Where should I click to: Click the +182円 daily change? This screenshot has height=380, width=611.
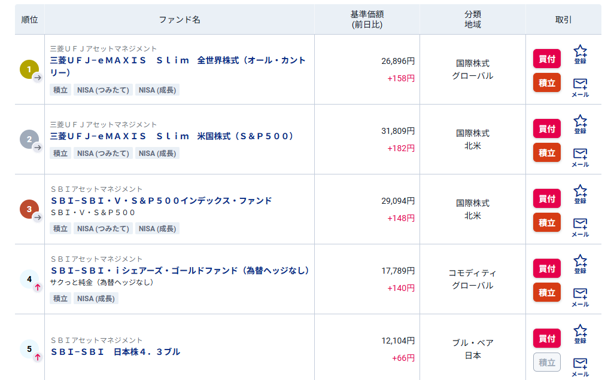(401, 149)
